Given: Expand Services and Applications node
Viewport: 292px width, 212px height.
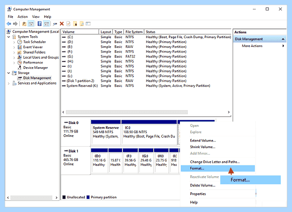Looking at the screenshot, I should pyautogui.click(x=8, y=83).
